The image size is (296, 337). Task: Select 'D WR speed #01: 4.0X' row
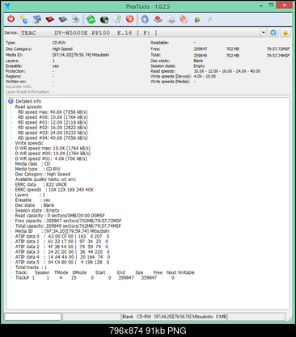click(x=51, y=158)
